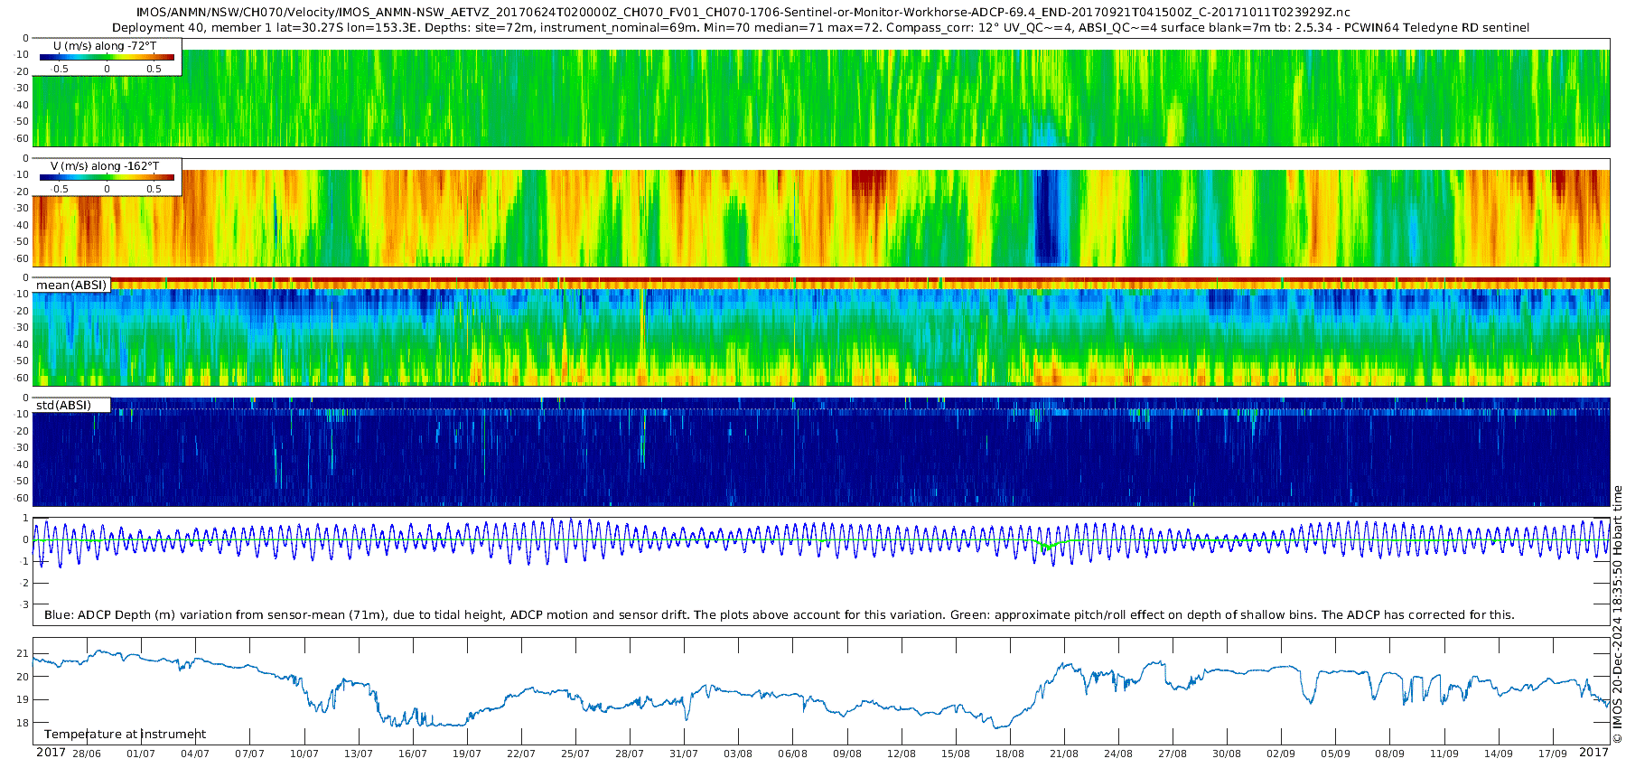The width and height of the screenshot is (1626, 768).
Task: Click the 01/07 date tick label
Action: point(141,754)
